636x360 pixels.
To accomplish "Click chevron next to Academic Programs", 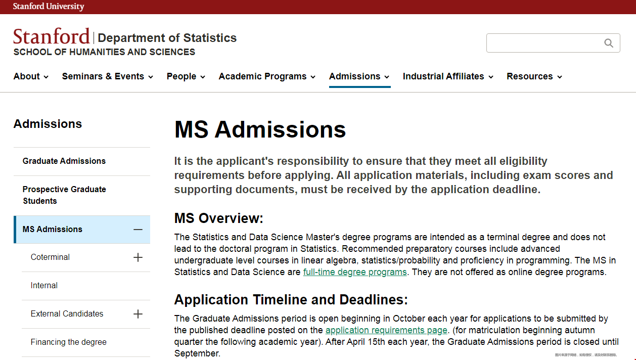I will pos(313,77).
